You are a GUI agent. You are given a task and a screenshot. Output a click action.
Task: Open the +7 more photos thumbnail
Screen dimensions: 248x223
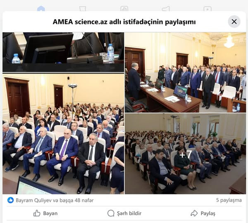(185, 154)
